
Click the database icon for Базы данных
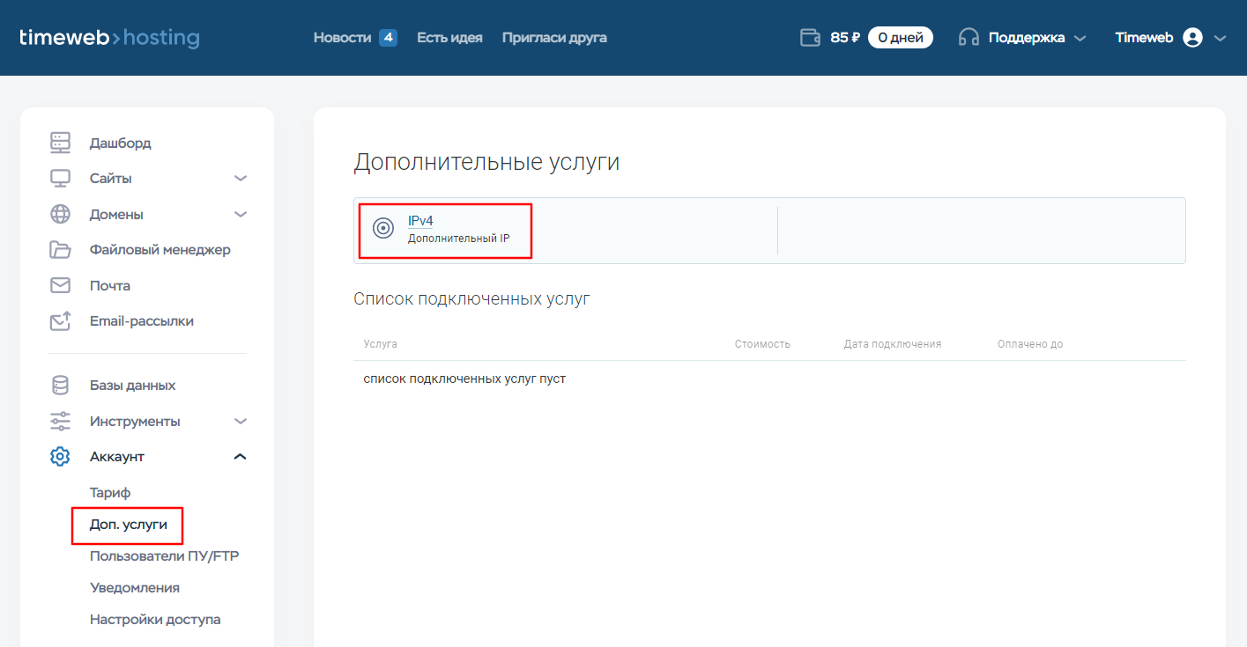pyautogui.click(x=60, y=386)
